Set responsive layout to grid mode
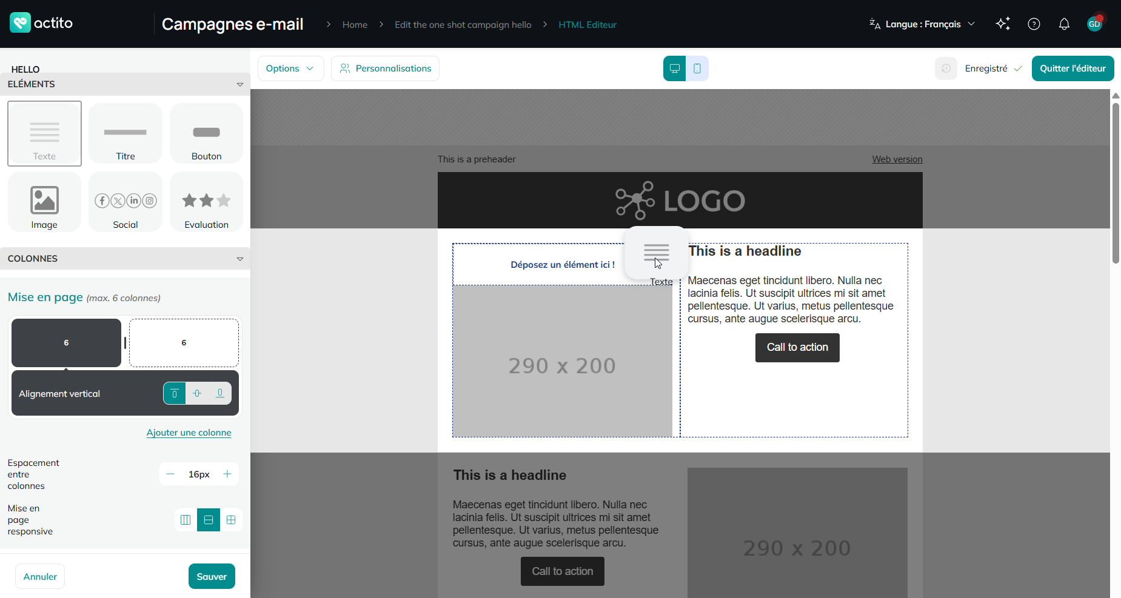This screenshot has width=1121, height=598. coord(231,520)
